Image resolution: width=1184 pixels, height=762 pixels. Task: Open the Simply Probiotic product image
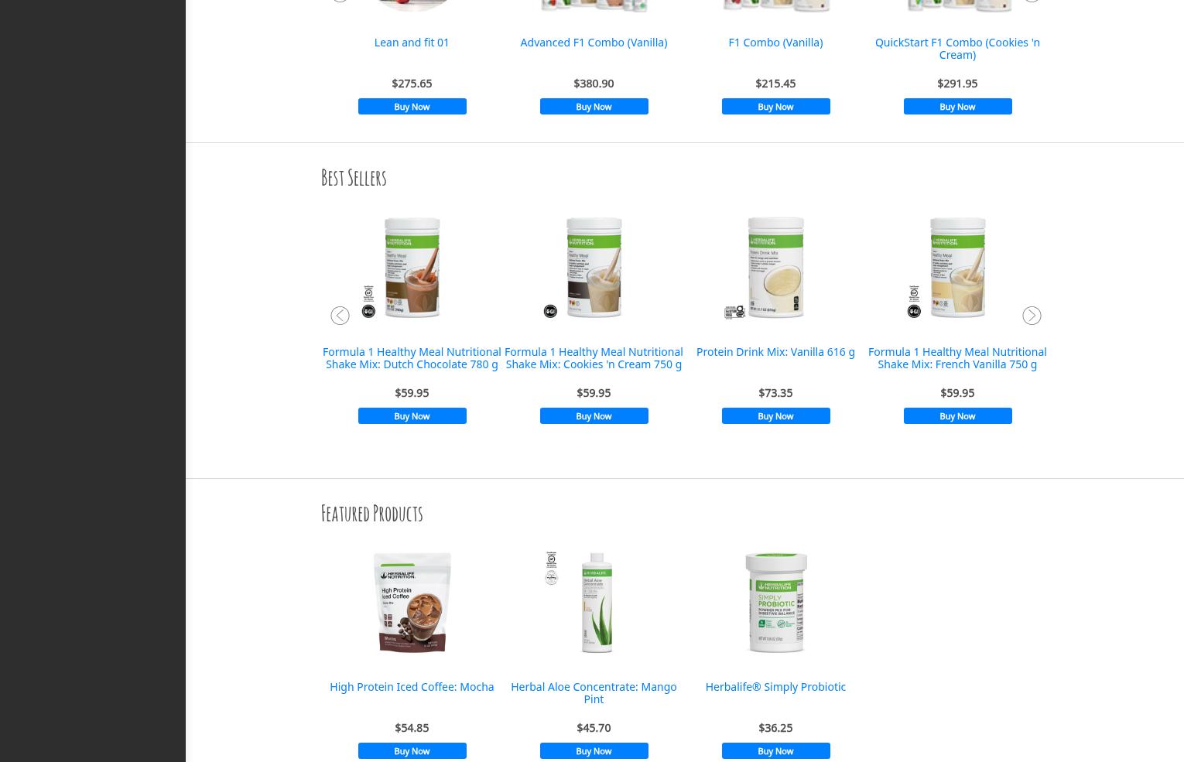click(775, 603)
